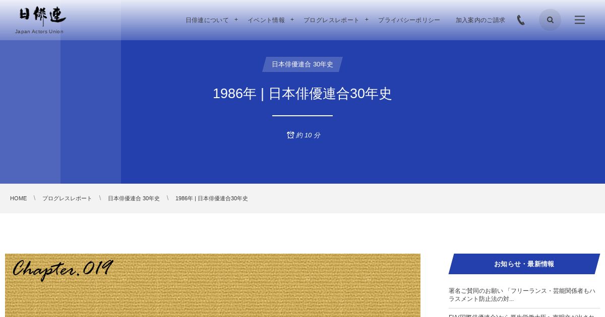This screenshot has width=605, height=317.
Task: Click the 日俳連 Japan Actors Union logo
Action: pyautogui.click(x=40, y=20)
